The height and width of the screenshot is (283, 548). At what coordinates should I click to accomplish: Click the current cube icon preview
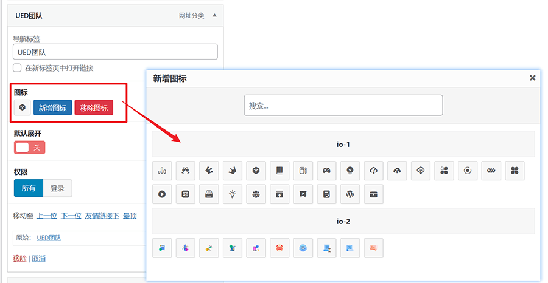tap(23, 107)
